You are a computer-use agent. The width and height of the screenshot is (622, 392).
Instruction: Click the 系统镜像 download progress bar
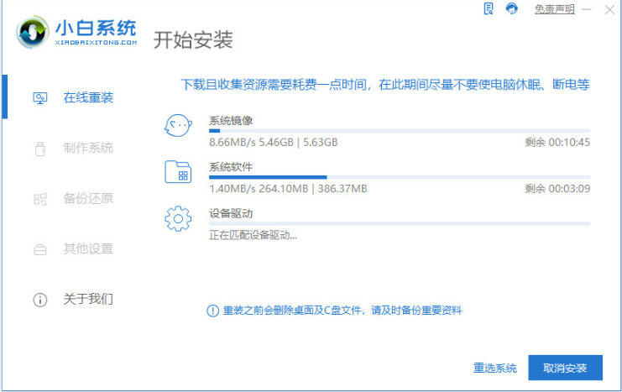tap(400, 131)
